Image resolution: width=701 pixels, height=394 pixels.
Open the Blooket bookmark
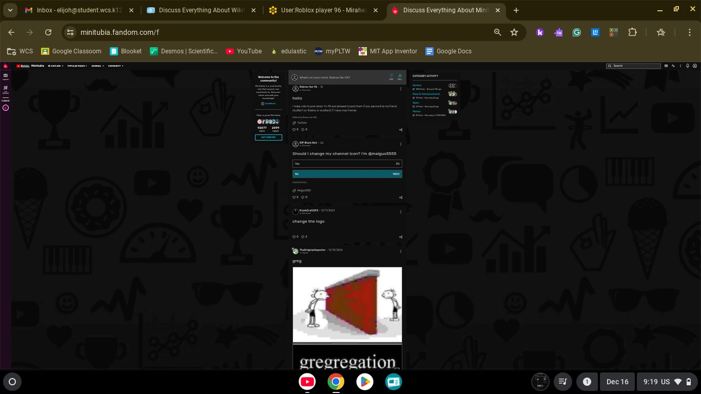(x=126, y=51)
